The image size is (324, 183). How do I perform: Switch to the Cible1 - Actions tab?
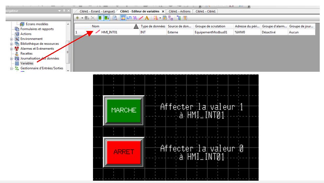tap(179, 11)
